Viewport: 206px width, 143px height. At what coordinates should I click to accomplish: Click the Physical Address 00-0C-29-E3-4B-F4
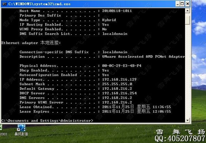[x=122, y=66]
